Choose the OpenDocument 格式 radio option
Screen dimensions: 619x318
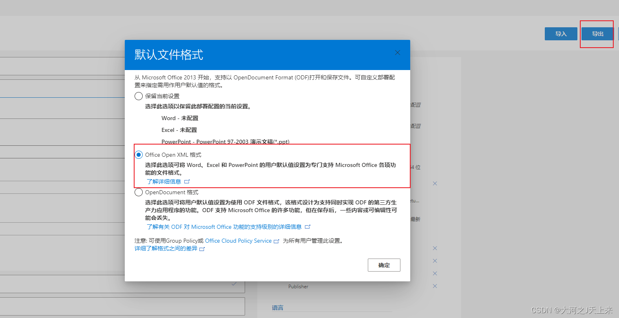point(139,192)
